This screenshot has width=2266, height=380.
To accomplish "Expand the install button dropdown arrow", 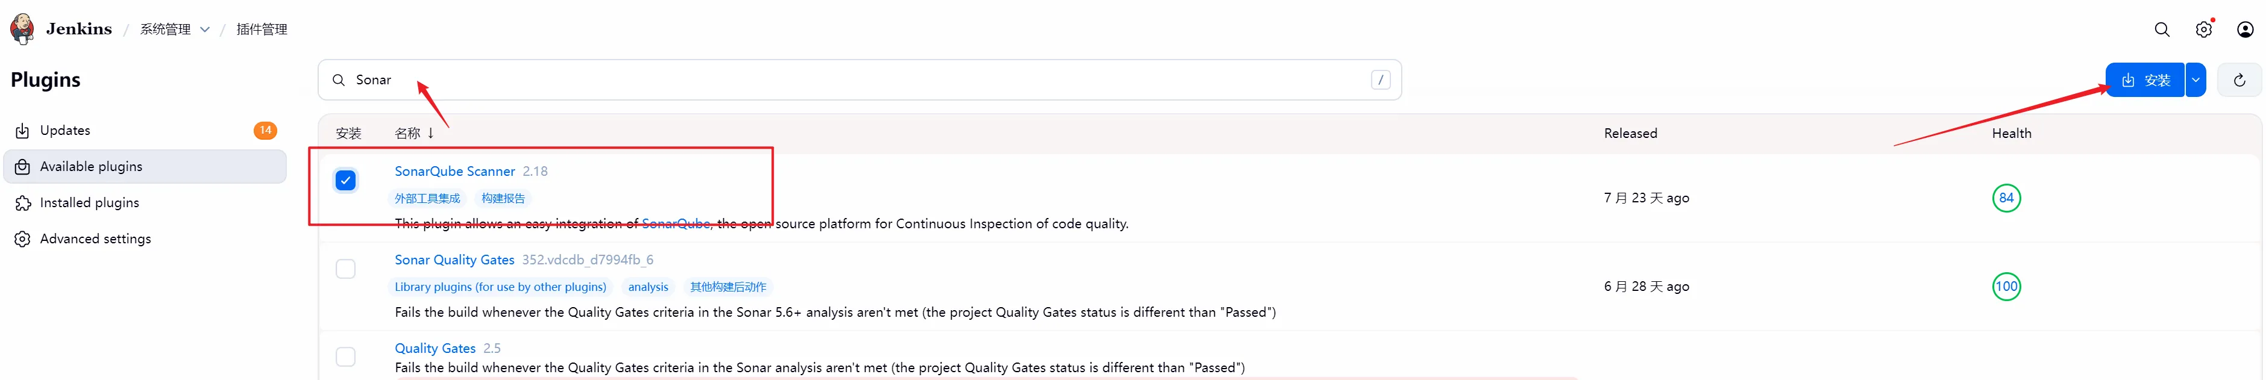I will [x=2195, y=80].
